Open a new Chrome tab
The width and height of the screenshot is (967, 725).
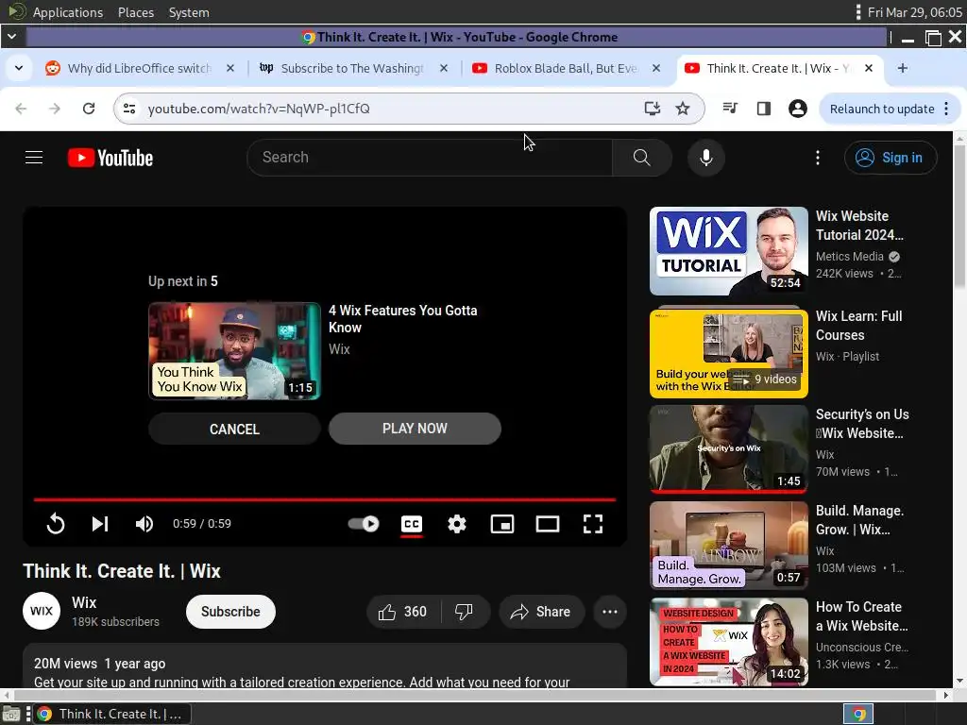[902, 68]
